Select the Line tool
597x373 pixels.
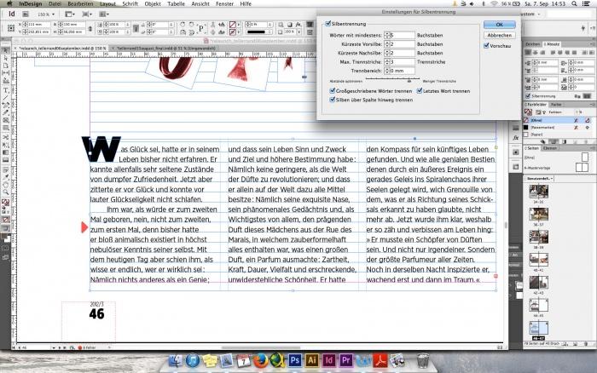point(6,98)
